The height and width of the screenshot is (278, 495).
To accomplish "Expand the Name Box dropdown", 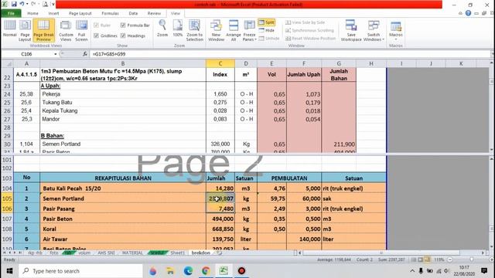I will [55, 54].
